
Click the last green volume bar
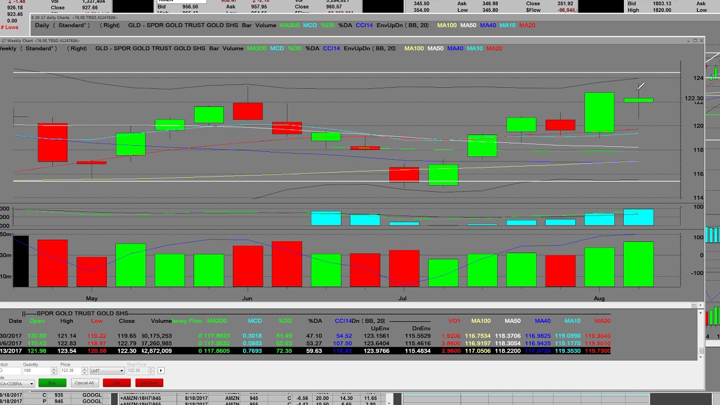point(638,264)
